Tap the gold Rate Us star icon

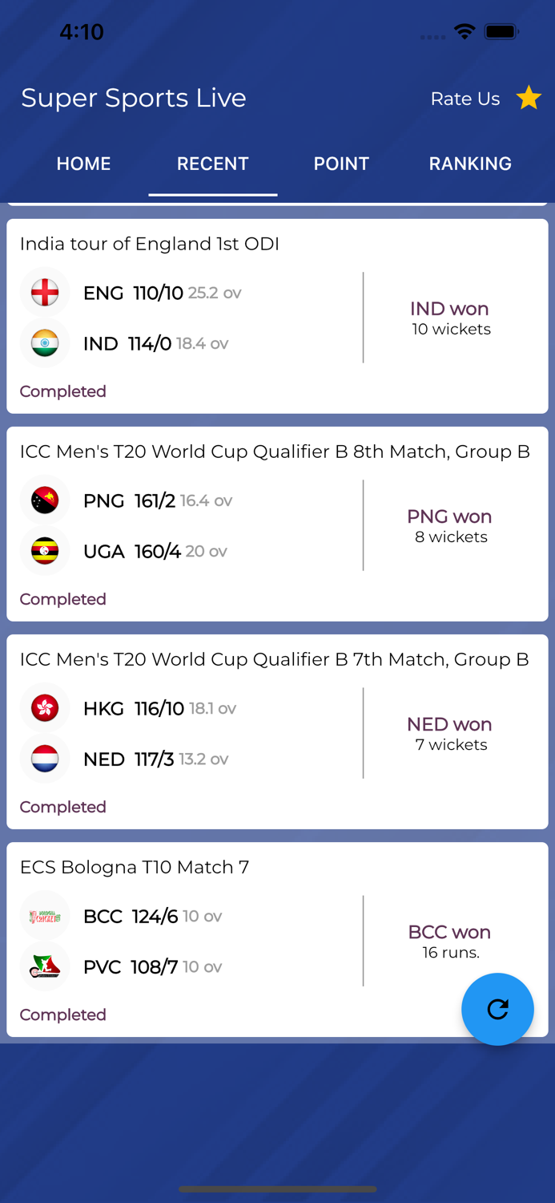click(529, 98)
